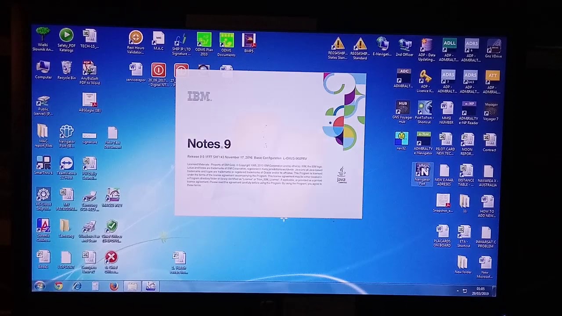This screenshot has height=316, width=562.
Task: Launch Gns VDrive
Action: tap(494, 49)
